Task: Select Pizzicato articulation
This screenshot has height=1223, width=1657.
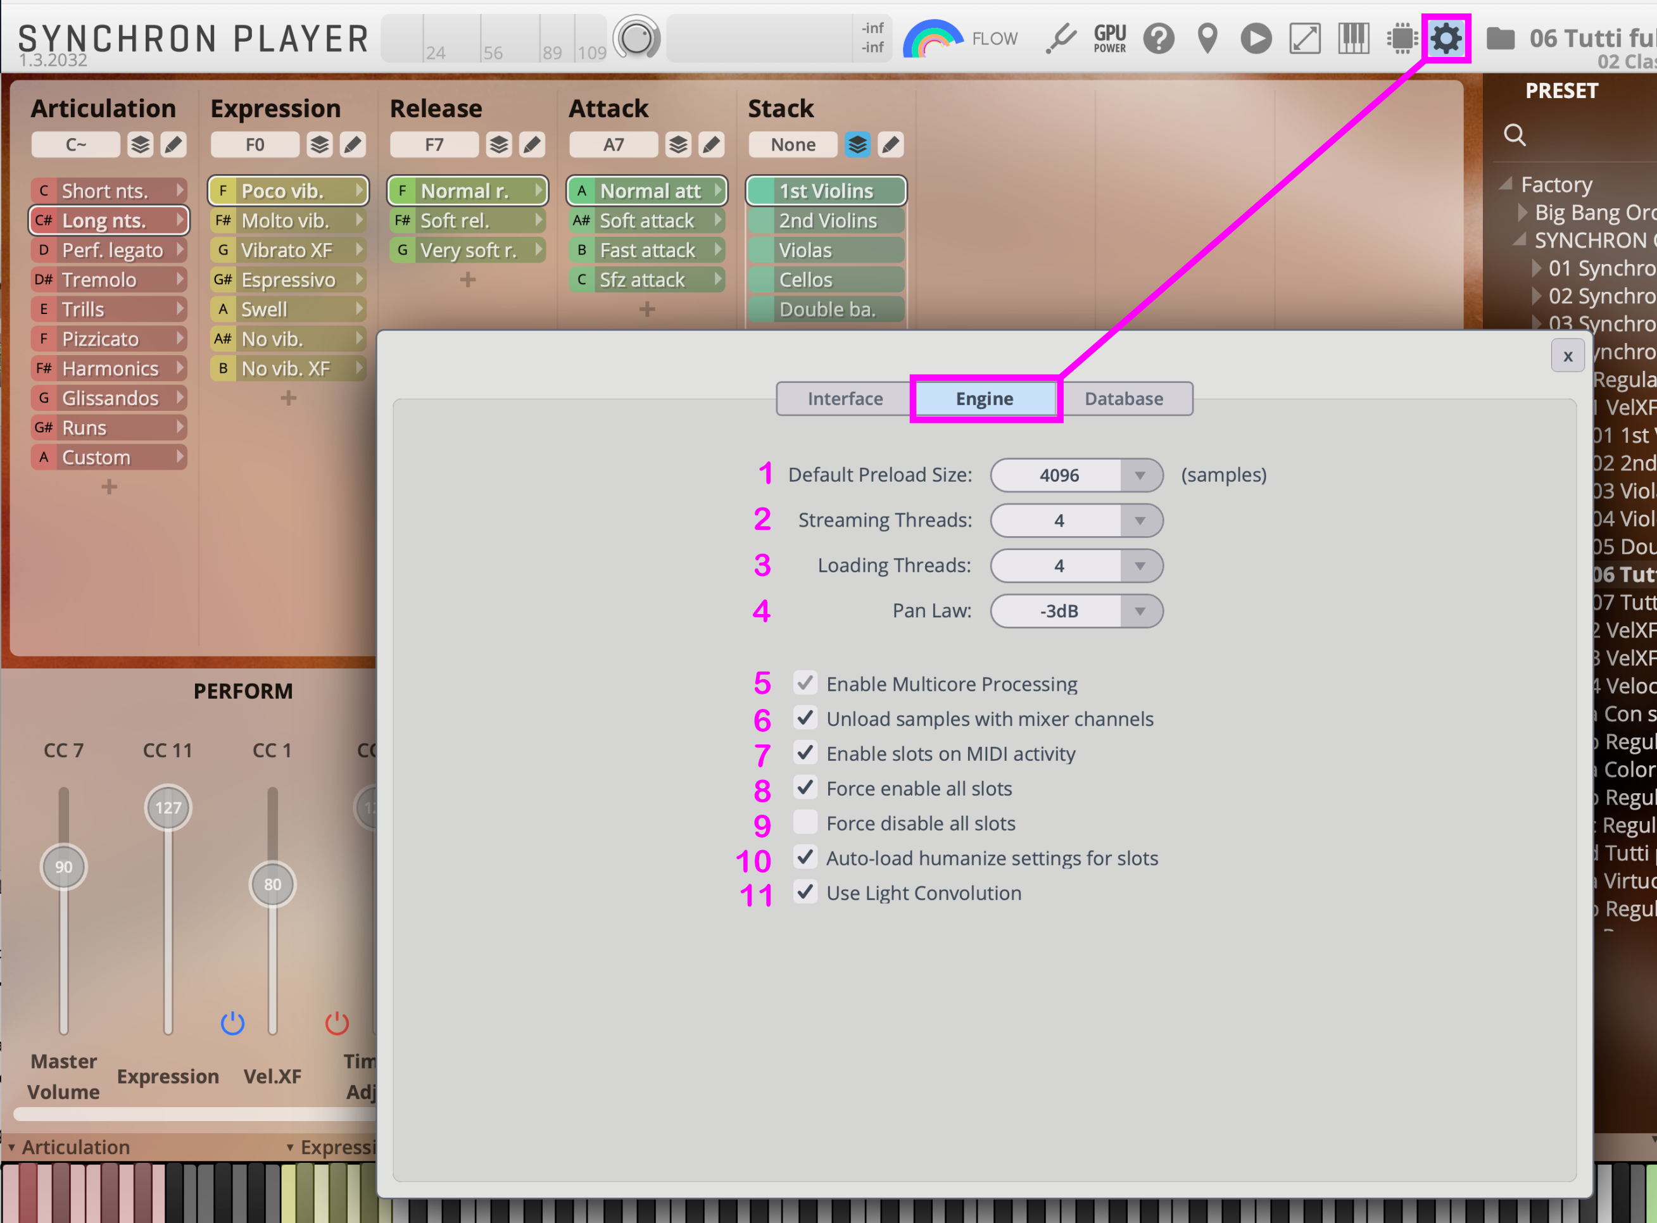Action: click(x=109, y=339)
